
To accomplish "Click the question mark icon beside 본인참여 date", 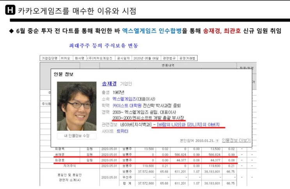I will [x=217, y=141].
